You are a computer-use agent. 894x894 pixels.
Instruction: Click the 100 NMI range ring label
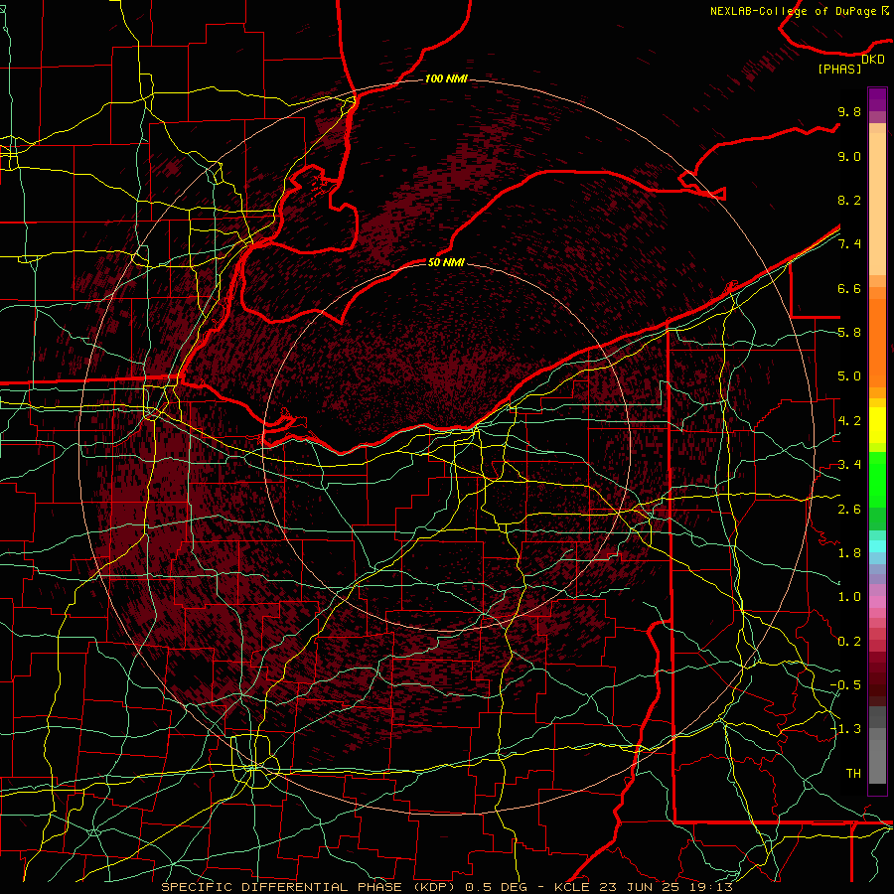(446, 78)
